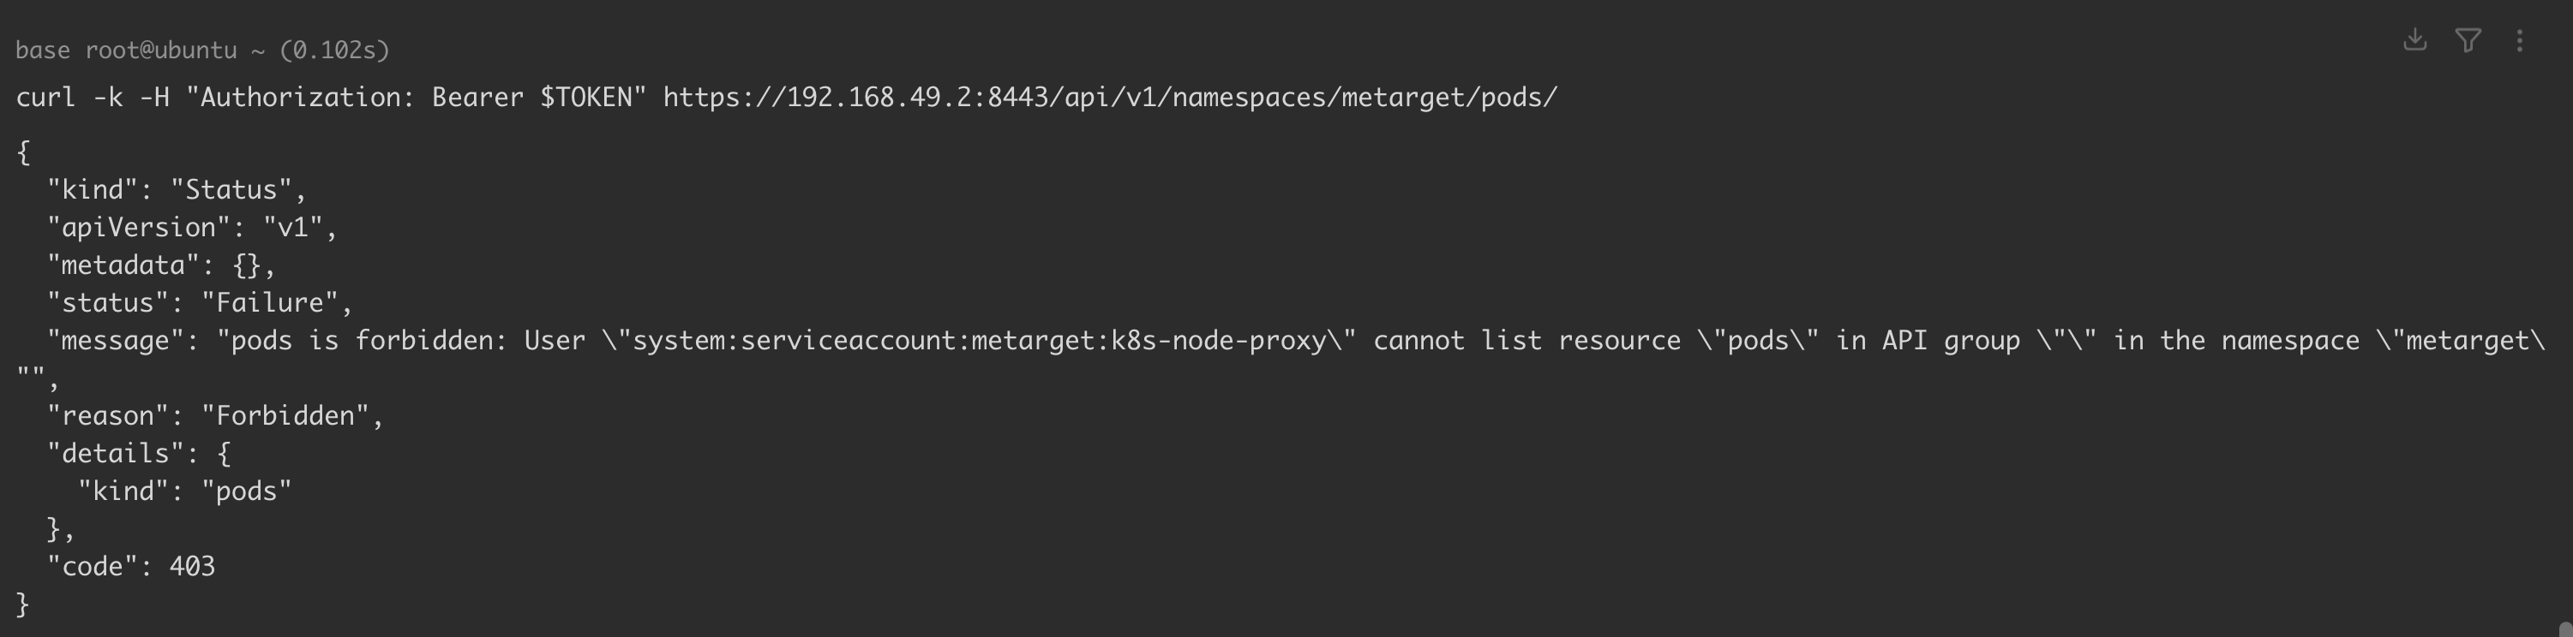The height and width of the screenshot is (637, 2573).
Task: Click the https://192.168.49.2:8443 pods API URL
Action: tap(1110, 97)
